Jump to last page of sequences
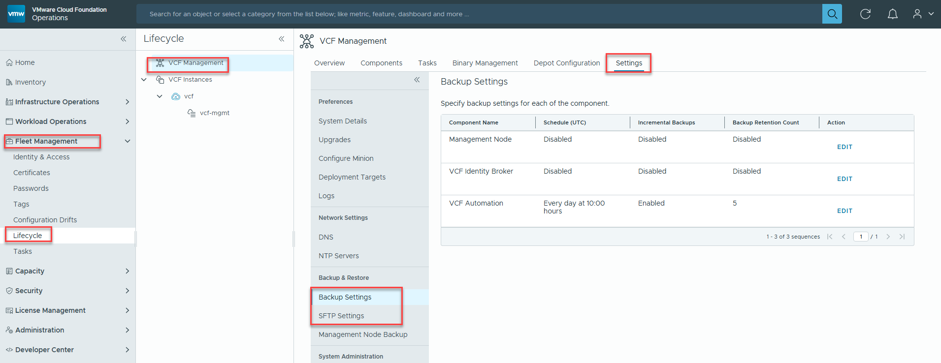The height and width of the screenshot is (363, 941). pos(902,237)
